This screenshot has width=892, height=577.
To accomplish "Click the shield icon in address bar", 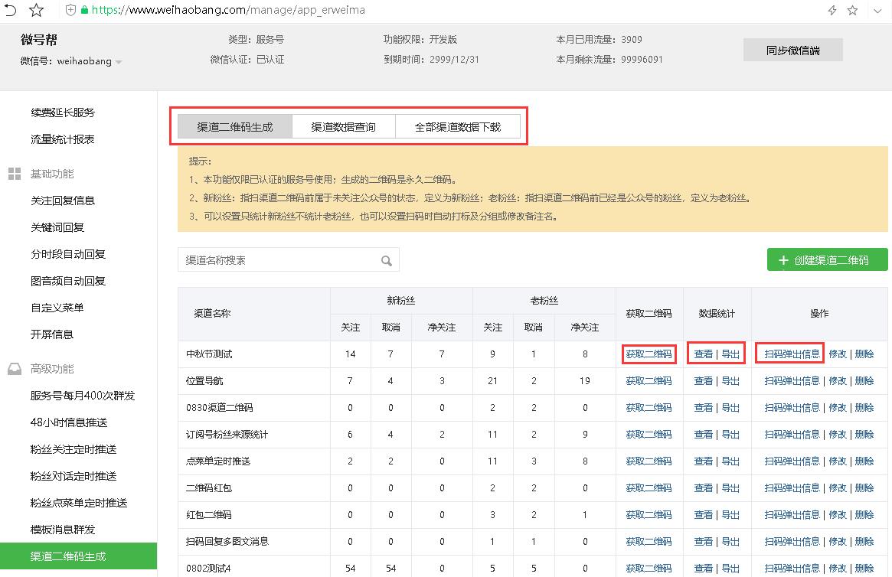I will [70, 10].
